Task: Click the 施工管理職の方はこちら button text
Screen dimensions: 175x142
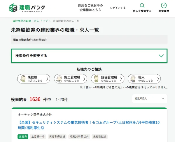Action: coord(72,79)
